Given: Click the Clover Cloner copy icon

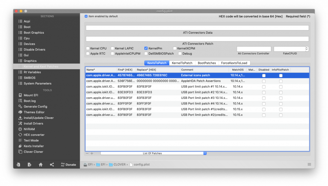Looking at the screenshot, I should (x=20, y=152).
